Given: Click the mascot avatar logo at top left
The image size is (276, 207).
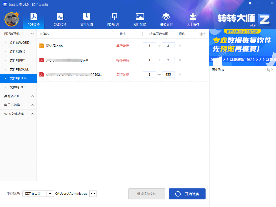Looking at the screenshot, I should pos(12,19).
